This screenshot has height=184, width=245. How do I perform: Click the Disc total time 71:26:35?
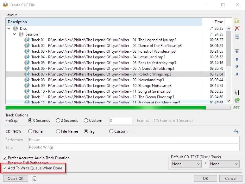[217, 29]
